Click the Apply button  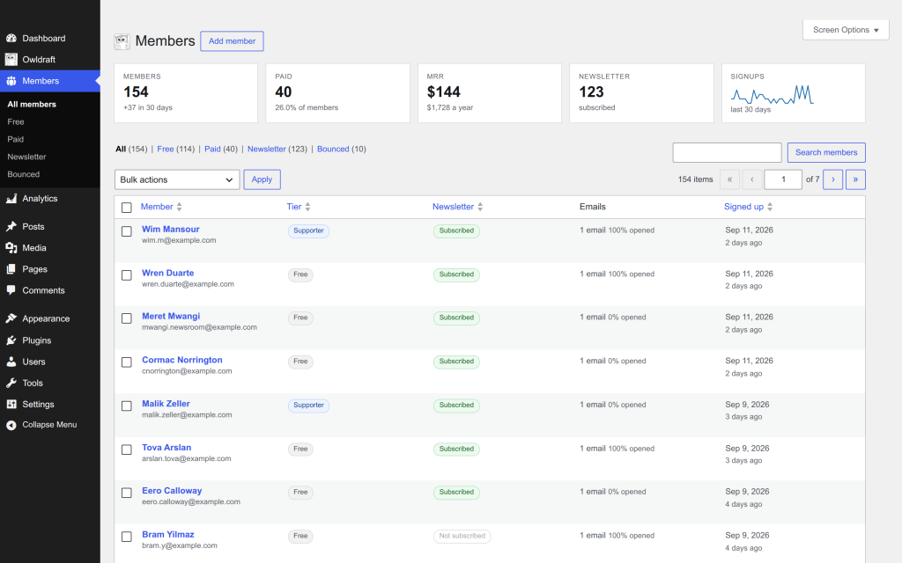click(262, 179)
